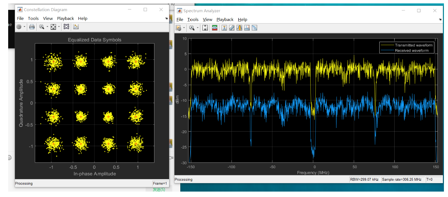This screenshot has width=448, height=197.
Task: Minimize the Spectrum Analyzer window
Action: click(403, 11)
